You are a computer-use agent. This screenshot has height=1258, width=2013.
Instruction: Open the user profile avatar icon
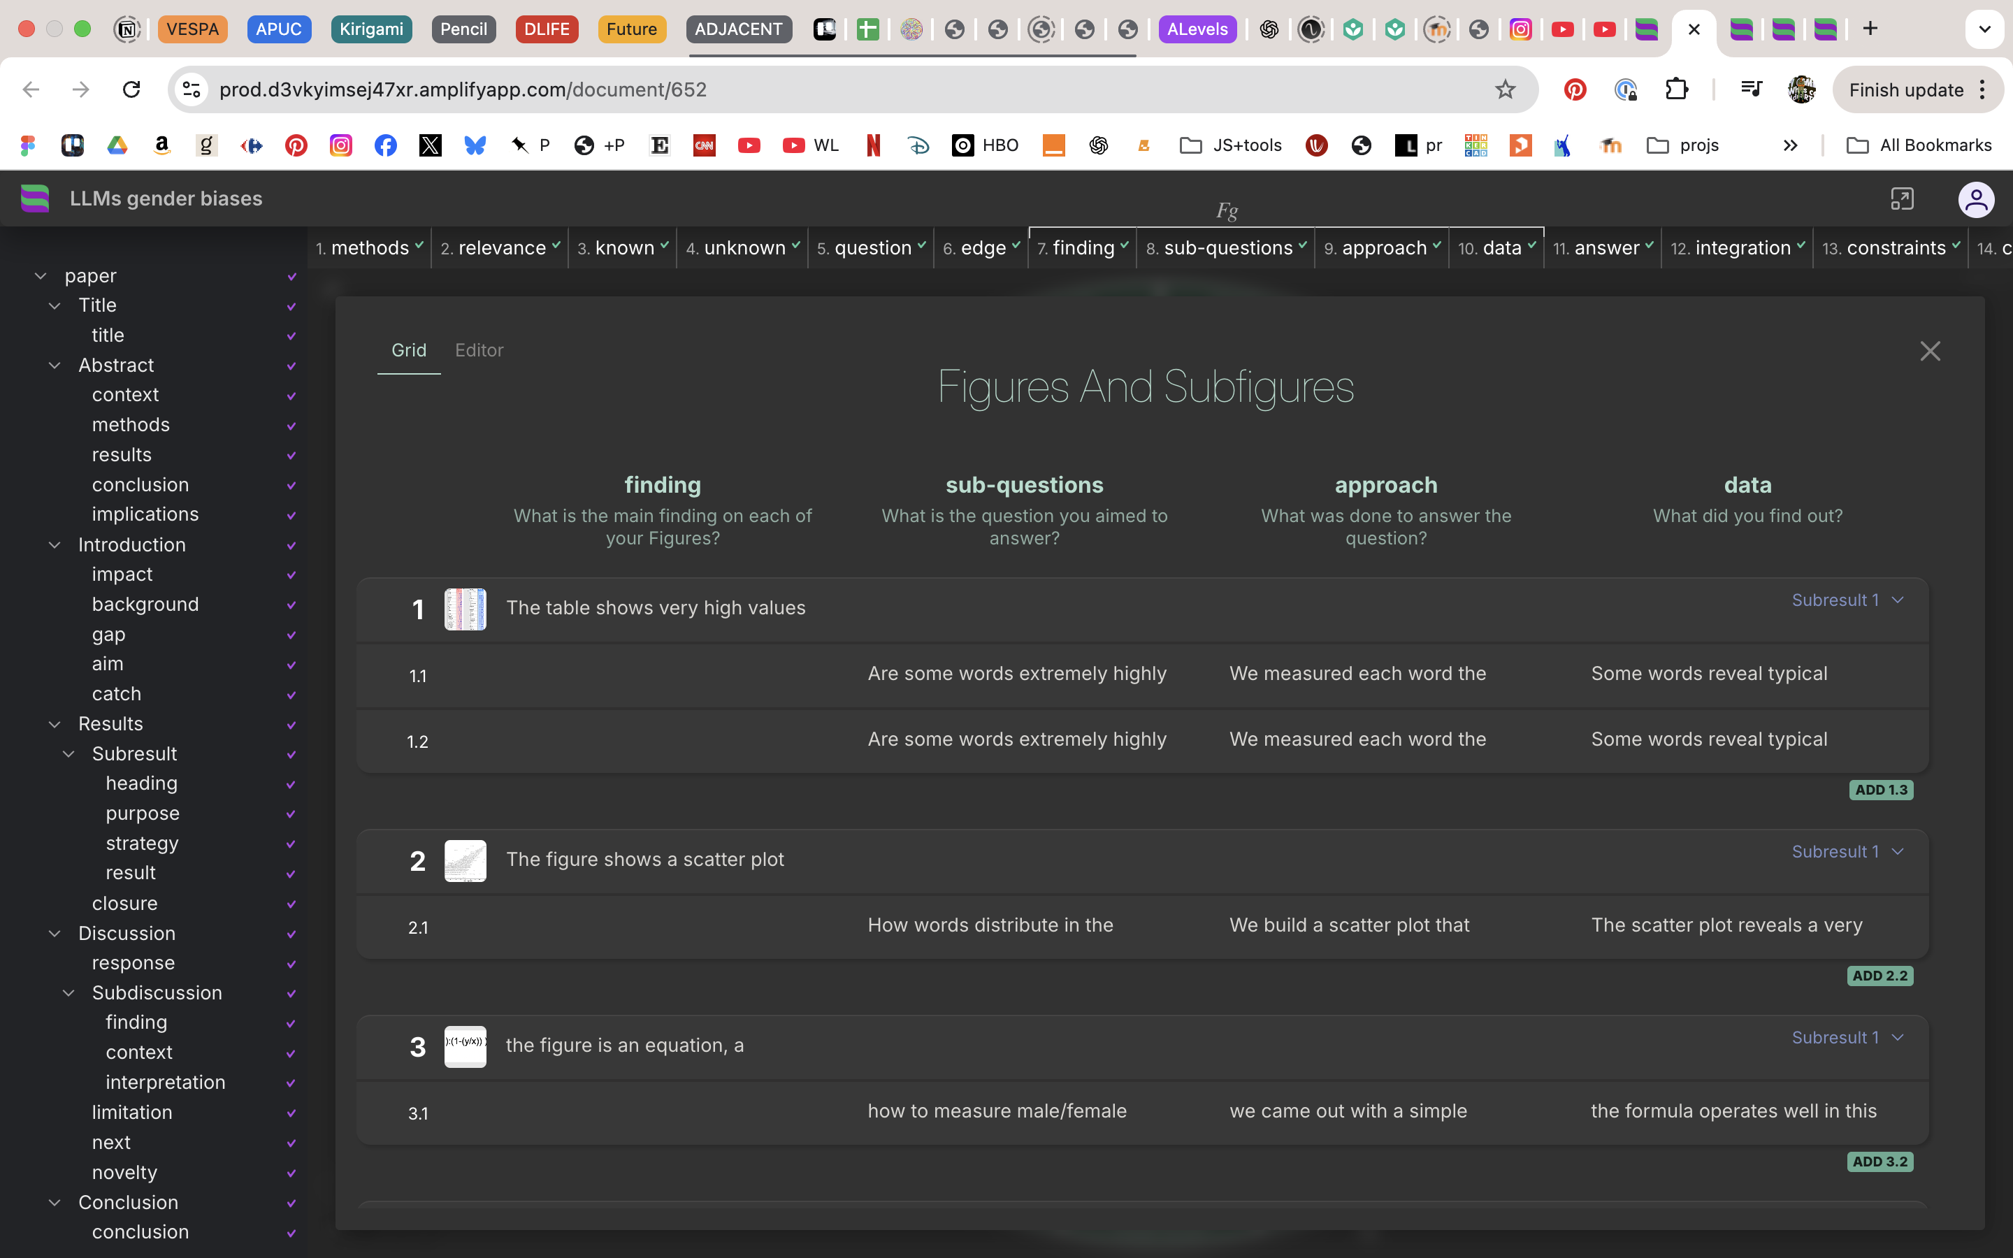(1975, 200)
